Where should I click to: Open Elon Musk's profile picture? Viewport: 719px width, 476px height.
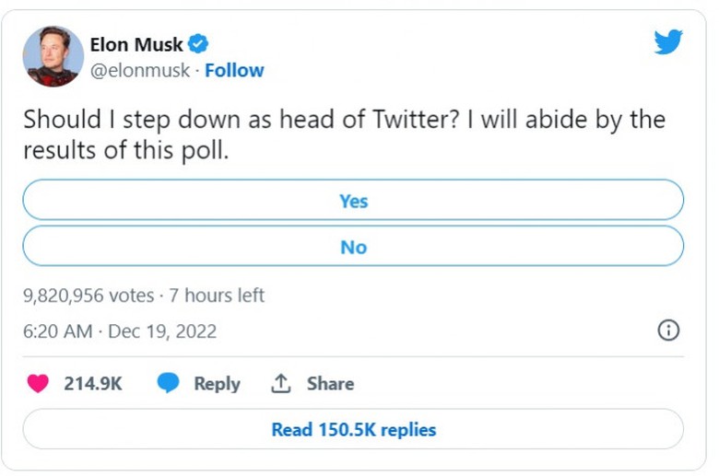tap(53, 57)
